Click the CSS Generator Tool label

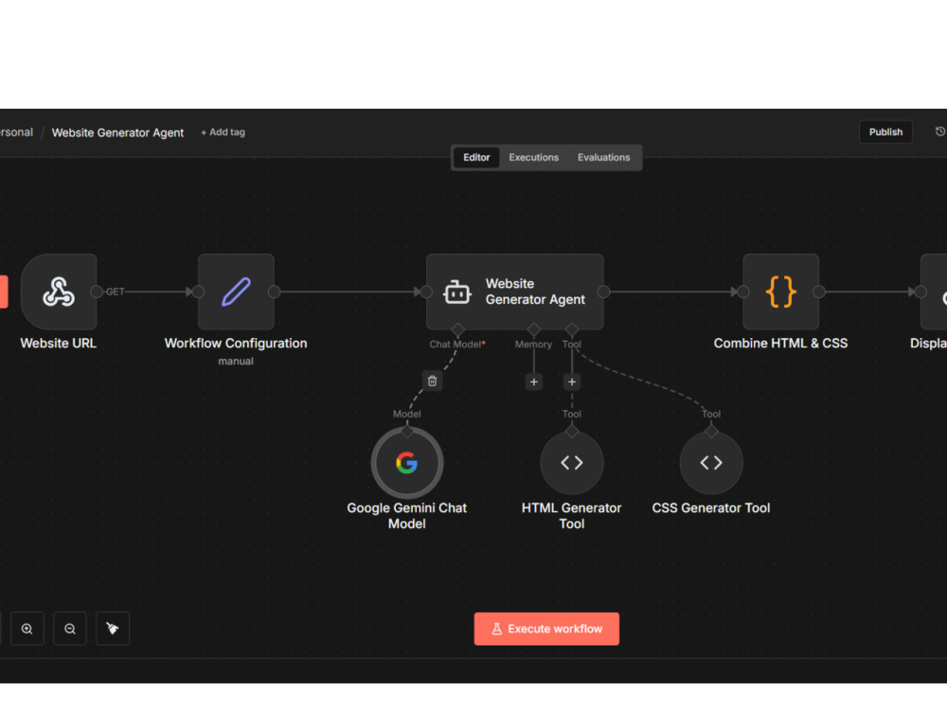coord(711,507)
